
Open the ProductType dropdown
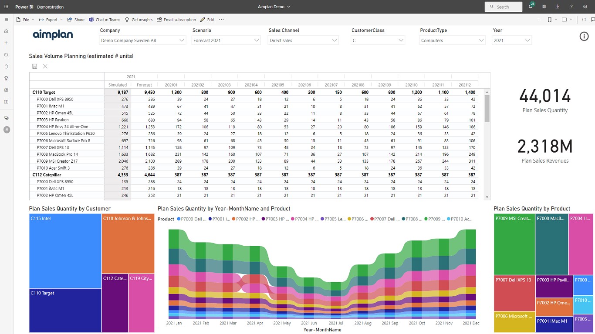tap(453, 40)
